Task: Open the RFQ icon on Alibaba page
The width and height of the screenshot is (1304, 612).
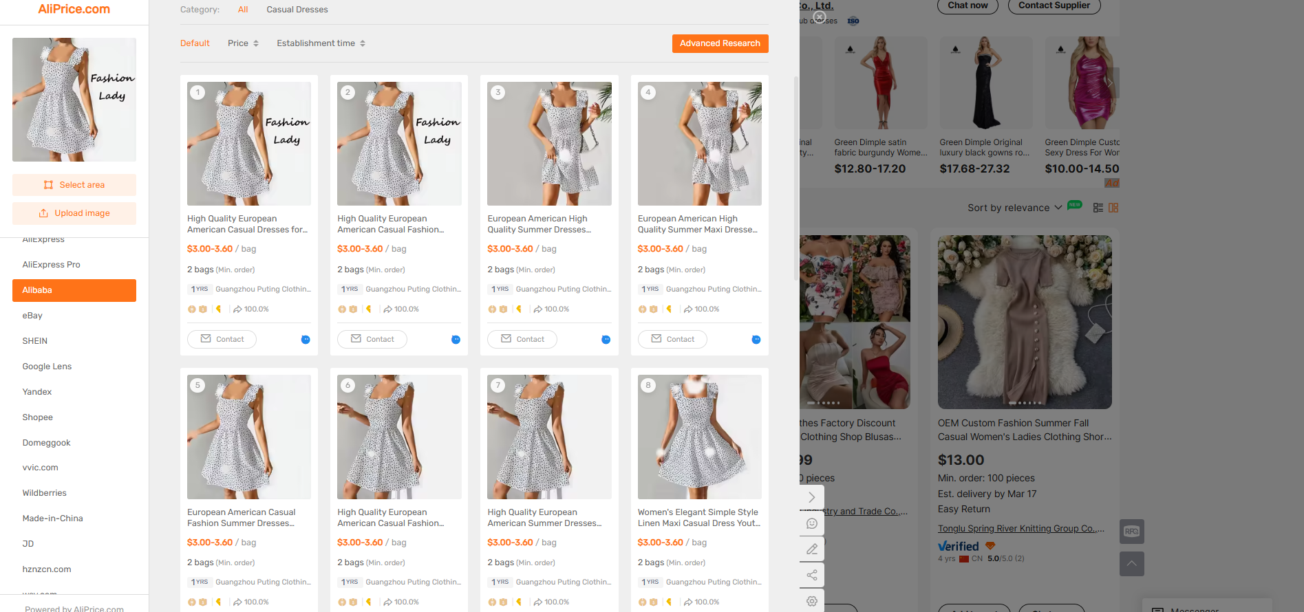Action: click(1132, 532)
